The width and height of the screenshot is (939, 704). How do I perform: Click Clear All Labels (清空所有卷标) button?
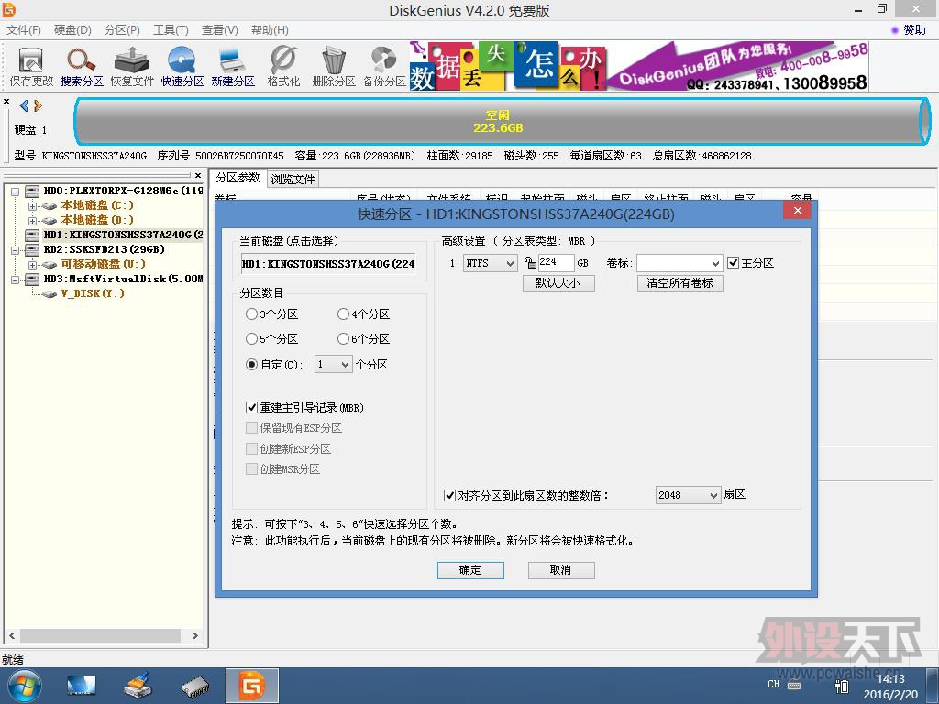679,283
